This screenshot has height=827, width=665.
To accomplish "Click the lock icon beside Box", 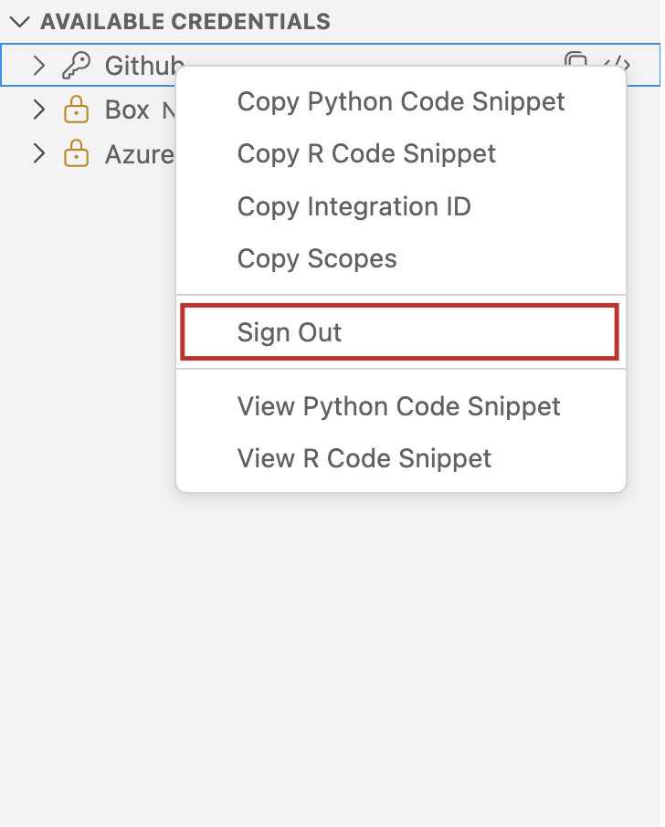I will tap(75, 110).
